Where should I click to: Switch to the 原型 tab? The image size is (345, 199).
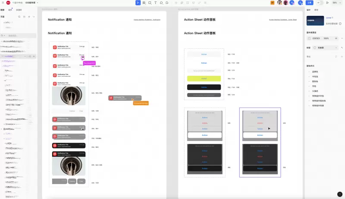316,9
